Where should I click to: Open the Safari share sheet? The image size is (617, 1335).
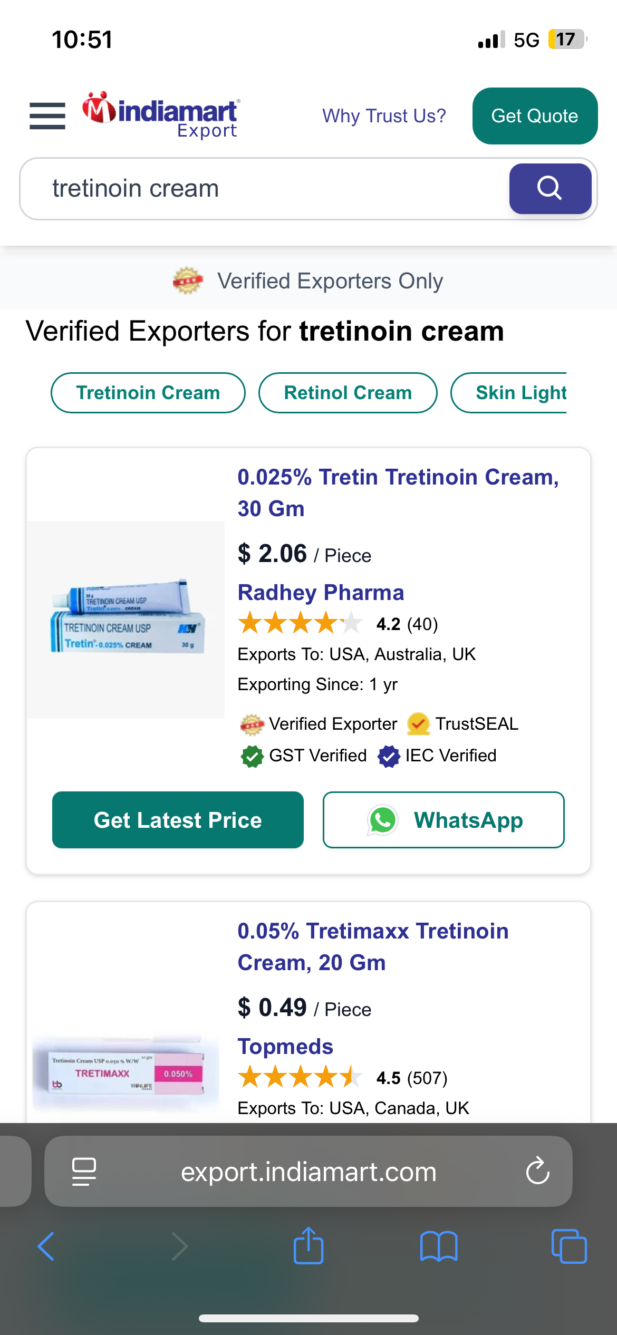pyautogui.click(x=308, y=1246)
